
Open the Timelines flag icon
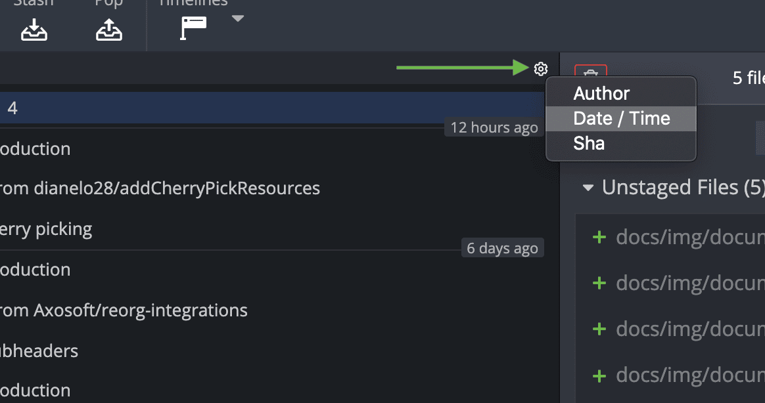click(x=194, y=28)
